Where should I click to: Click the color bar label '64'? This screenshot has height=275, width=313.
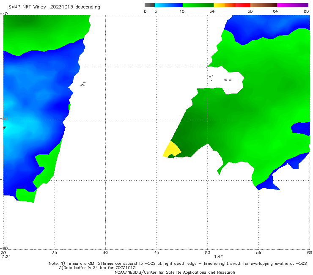tap(275, 11)
